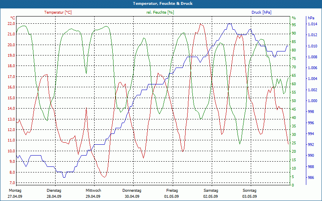Viewport: 322px width, 201px height.
Task: Click the '996' pressure axis value
Action: [311, 123]
